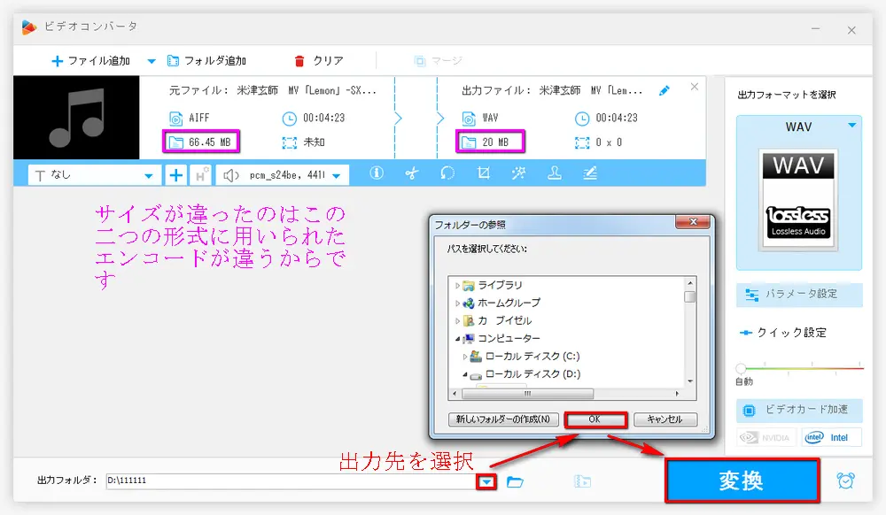Screen dimensions: 886x515
Task: Click the pencil icon to rename output file
Action: coord(664,90)
